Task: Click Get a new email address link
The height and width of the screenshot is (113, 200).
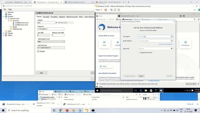Action: click(x=166, y=44)
